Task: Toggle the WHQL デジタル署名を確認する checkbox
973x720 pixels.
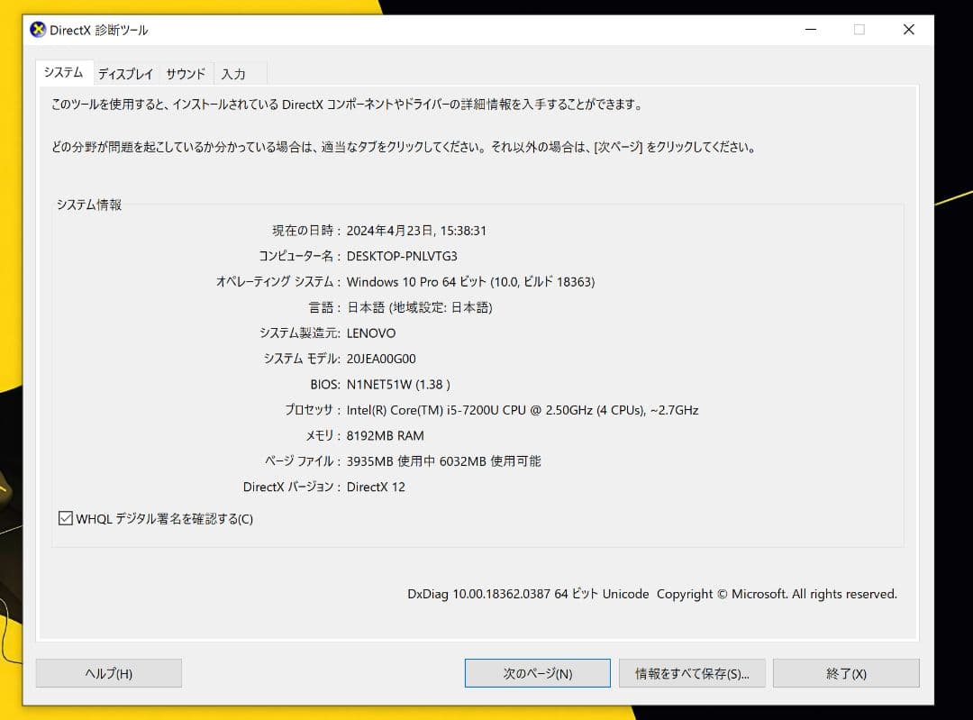Action: pos(67,518)
